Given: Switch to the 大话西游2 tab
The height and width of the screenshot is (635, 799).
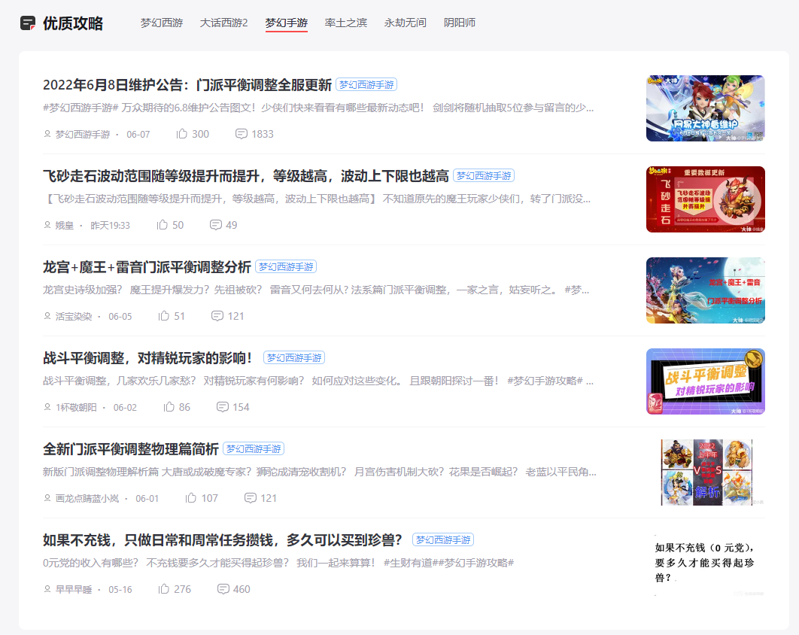Looking at the screenshot, I should coord(223,23).
